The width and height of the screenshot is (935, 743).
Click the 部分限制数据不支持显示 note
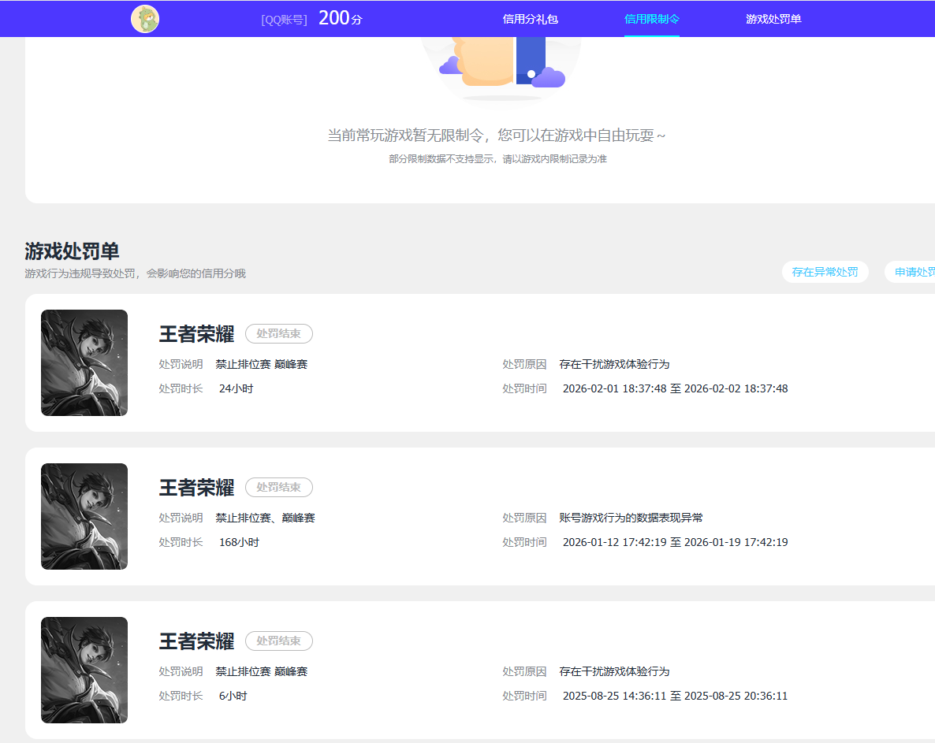pos(498,159)
